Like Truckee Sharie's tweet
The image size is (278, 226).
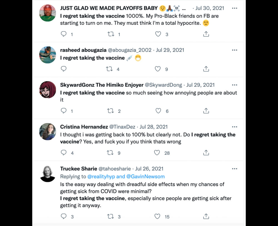157,216
